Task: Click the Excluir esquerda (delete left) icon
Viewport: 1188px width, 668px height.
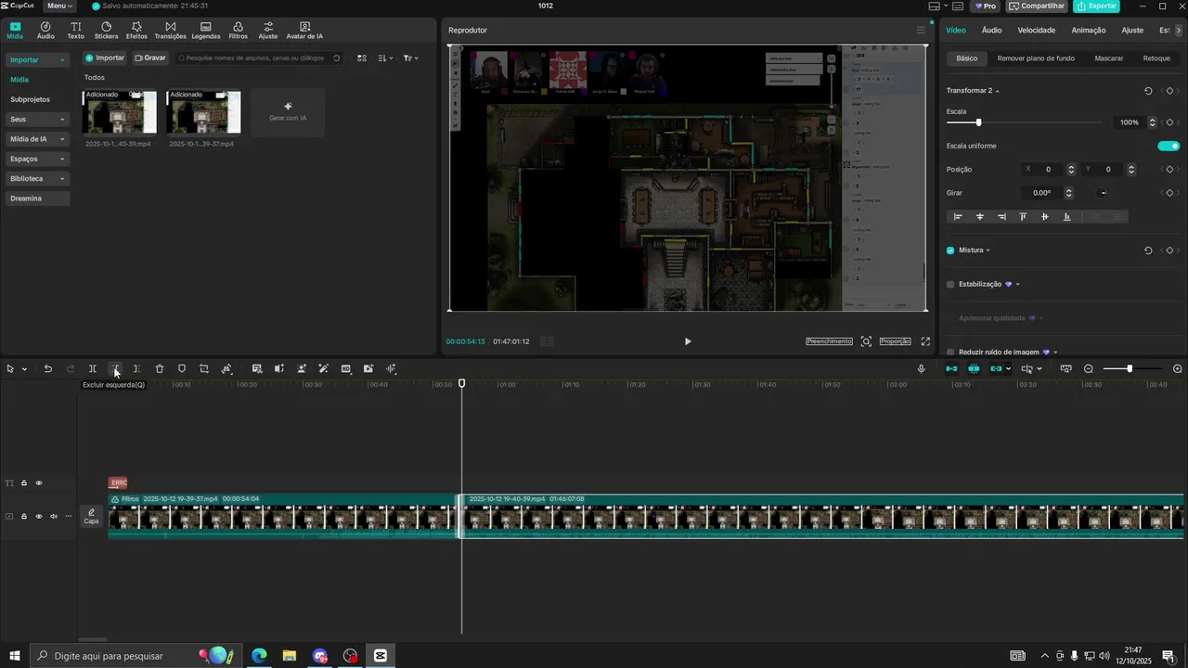Action: (115, 369)
